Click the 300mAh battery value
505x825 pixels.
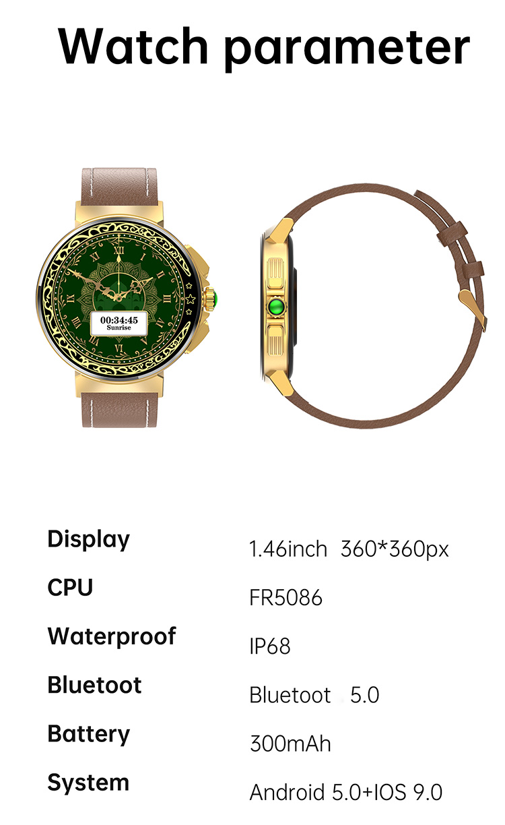290,743
